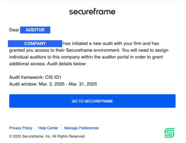Select the blue AUDITOR name placeholder
Screen dimensions: 186x143
click(35, 30)
